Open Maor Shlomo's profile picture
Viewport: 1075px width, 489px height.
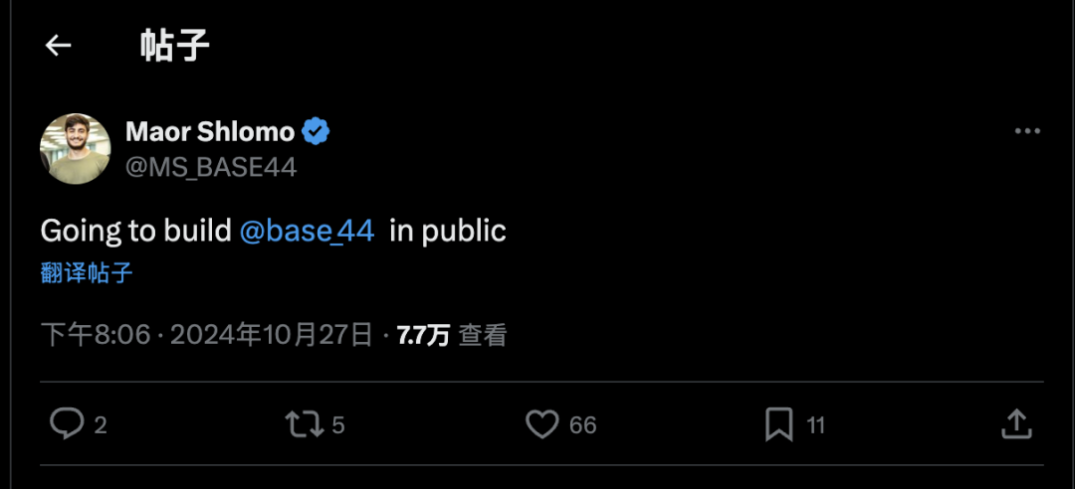click(x=75, y=148)
